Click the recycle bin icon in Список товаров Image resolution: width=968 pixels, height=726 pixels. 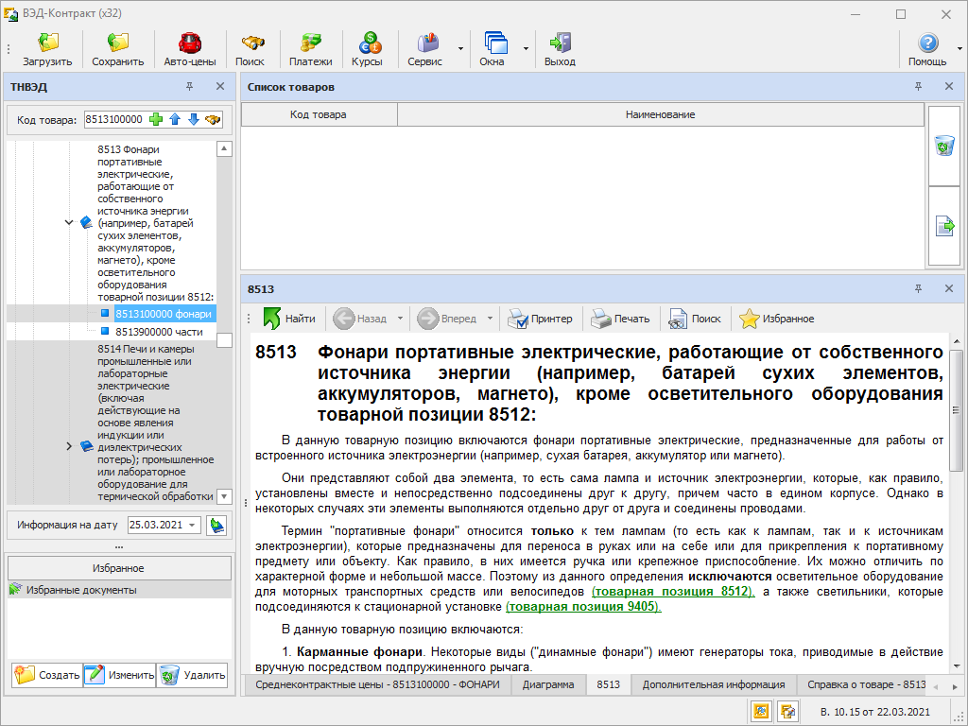point(944,147)
